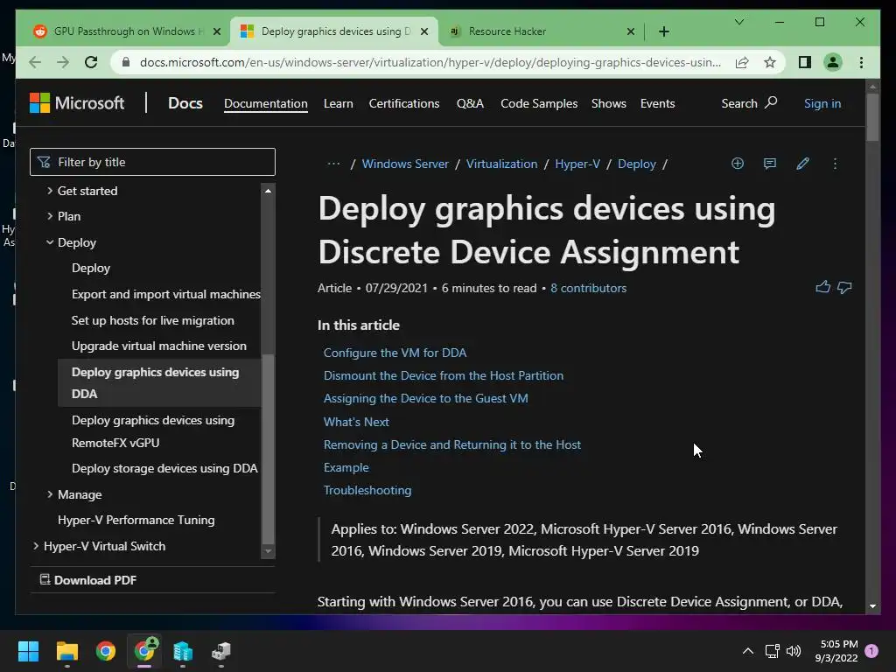Expand the breadcrumb ellipsis
Screen dimensions: 896x672
(333, 164)
